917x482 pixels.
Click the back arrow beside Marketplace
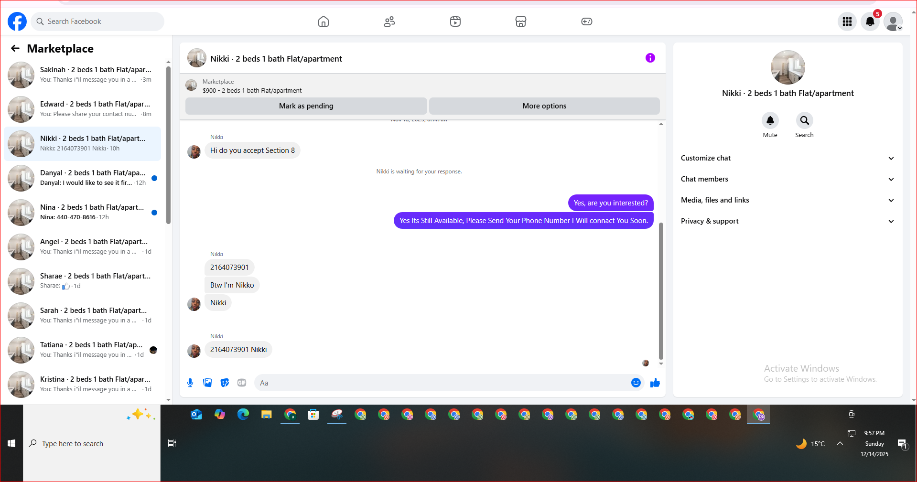point(15,48)
